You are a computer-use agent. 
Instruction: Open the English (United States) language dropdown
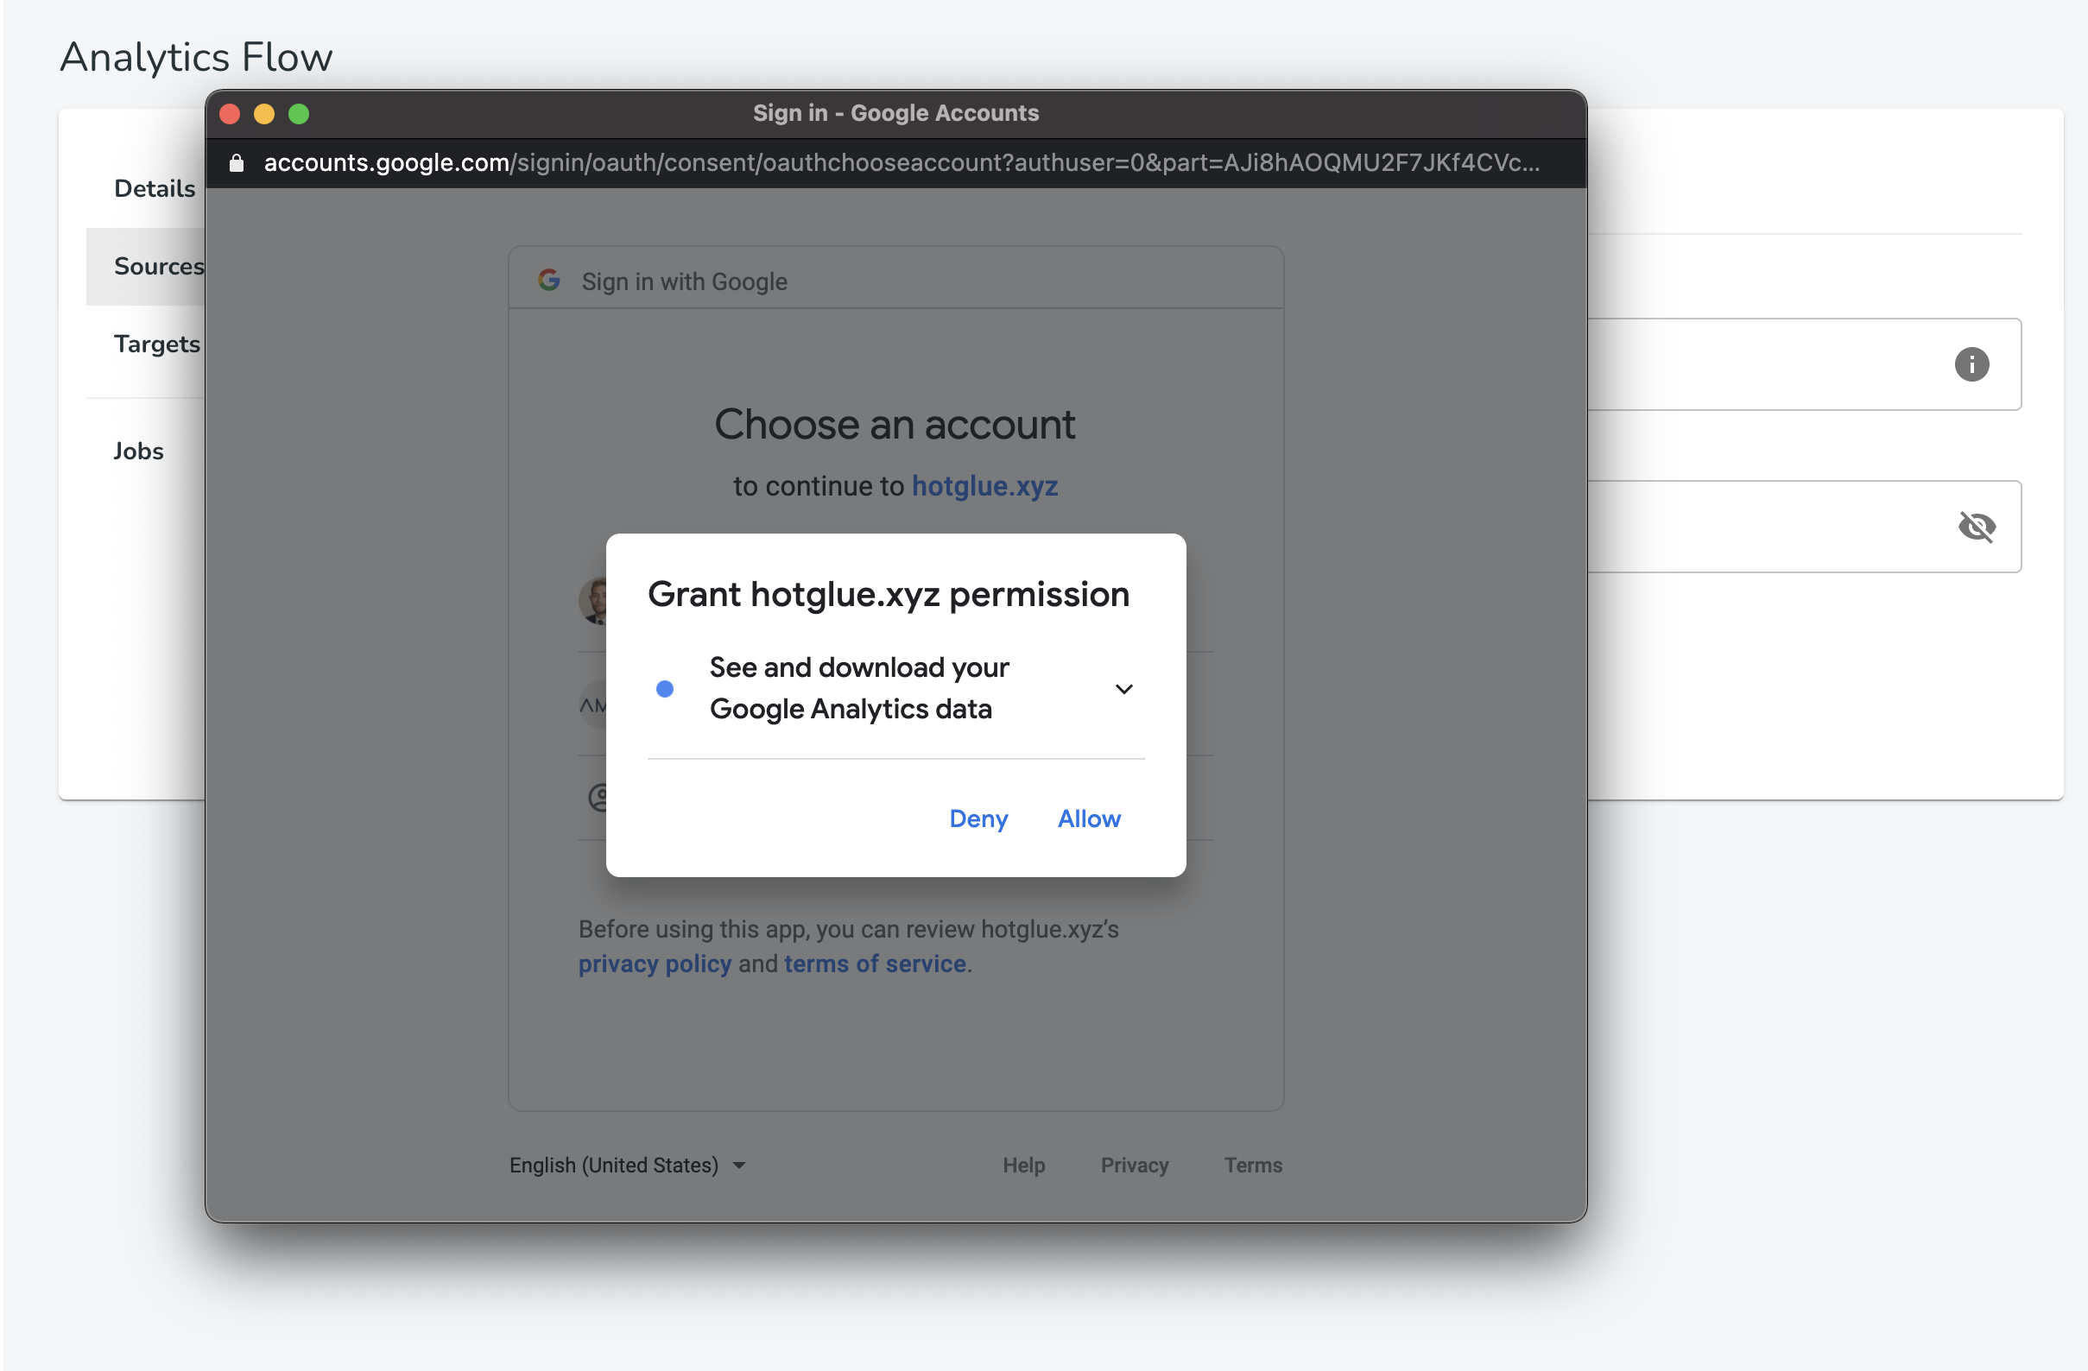coord(627,1165)
